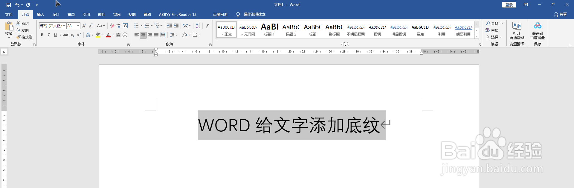574x188 pixels.
Task: Click the 共享 share button
Action: pyautogui.click(x=560, y=14)
